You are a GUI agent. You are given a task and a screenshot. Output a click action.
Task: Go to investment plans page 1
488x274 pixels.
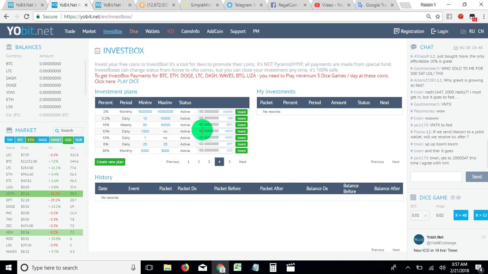click(x=188, y=162)
